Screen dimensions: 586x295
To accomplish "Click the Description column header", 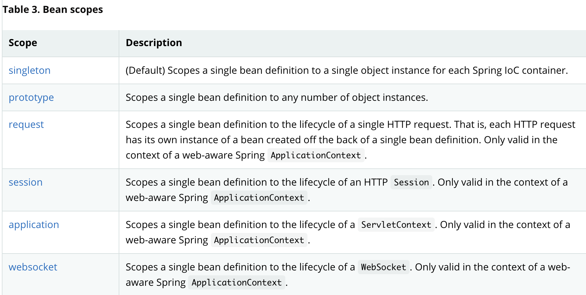I will [x=154, y=43].
